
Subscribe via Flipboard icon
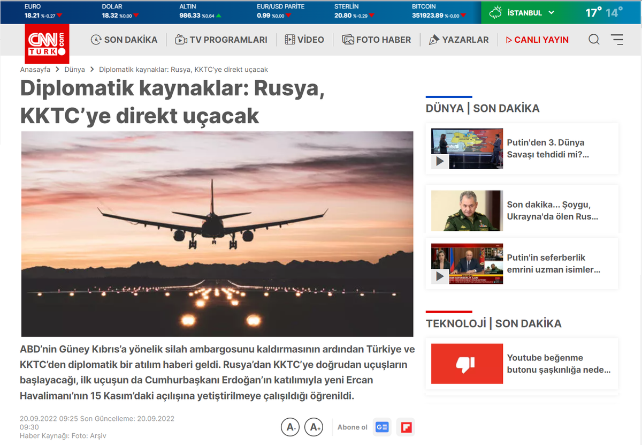coord(406,427)
